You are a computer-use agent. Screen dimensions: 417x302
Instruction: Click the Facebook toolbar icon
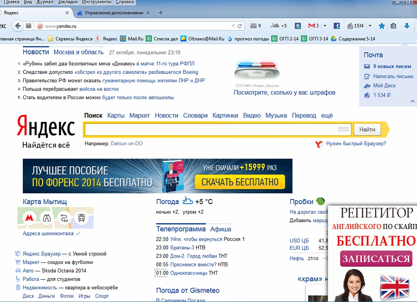point(337,26)
